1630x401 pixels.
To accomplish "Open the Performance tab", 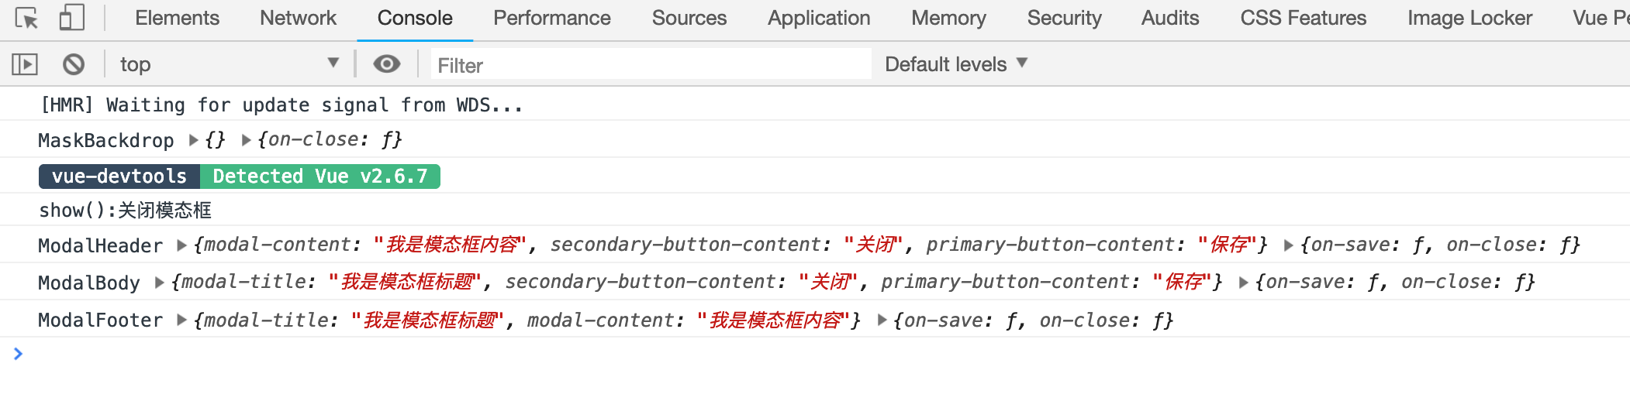I will coord(551,18).
